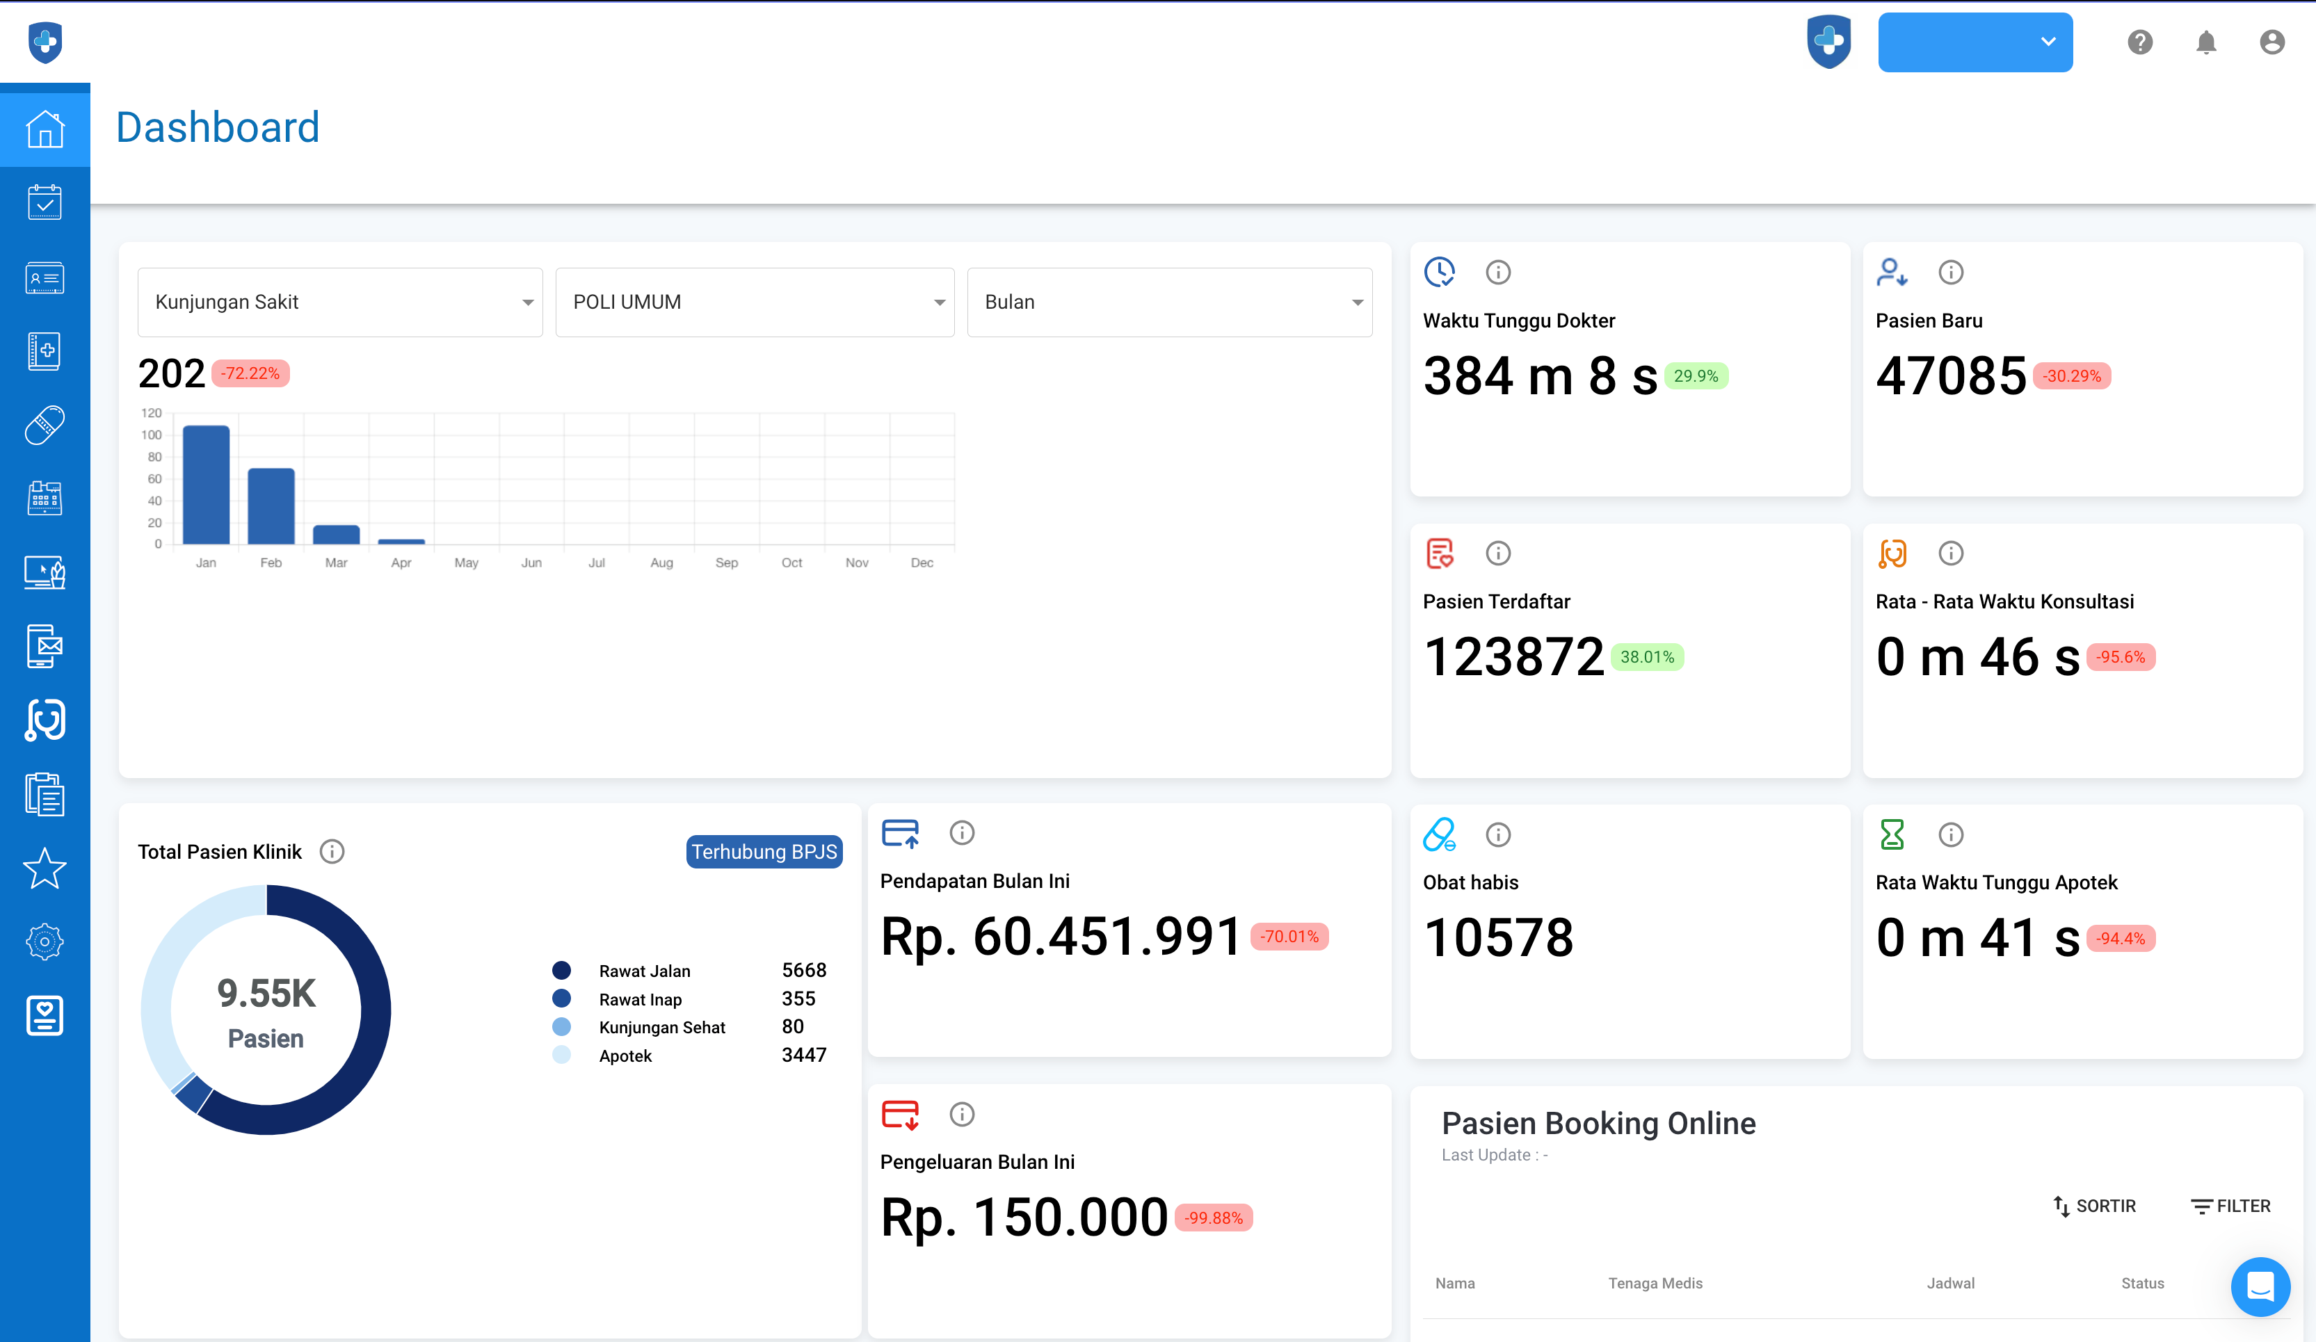
Task: Expand the Bulan period dropdown
Action: pyautogui.click(x=1169, y=302)
